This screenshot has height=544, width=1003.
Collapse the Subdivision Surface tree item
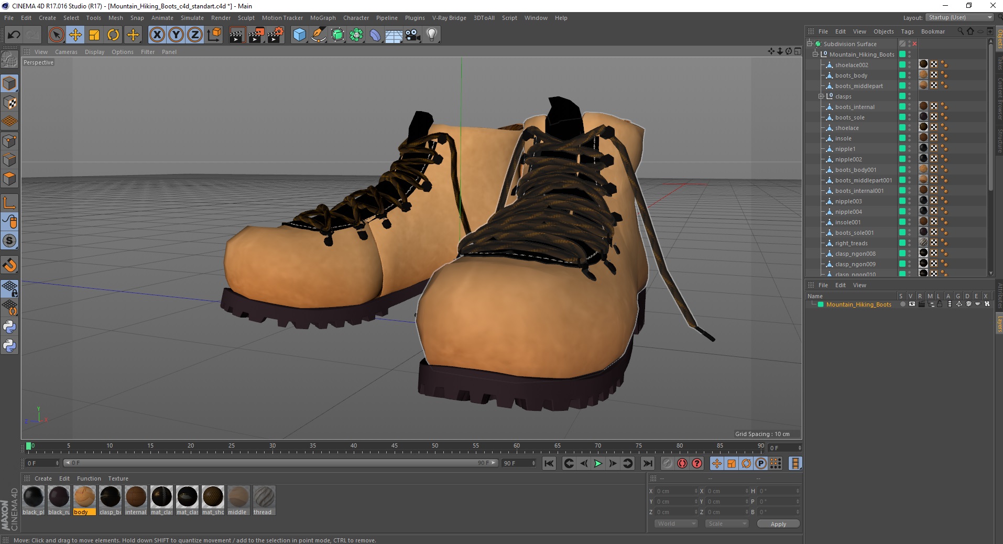[x=810, y=44]
